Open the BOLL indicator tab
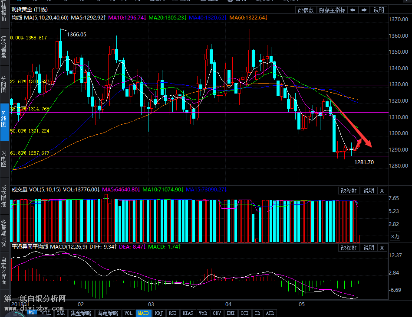The image size is (412, 317). click(45, 313)
